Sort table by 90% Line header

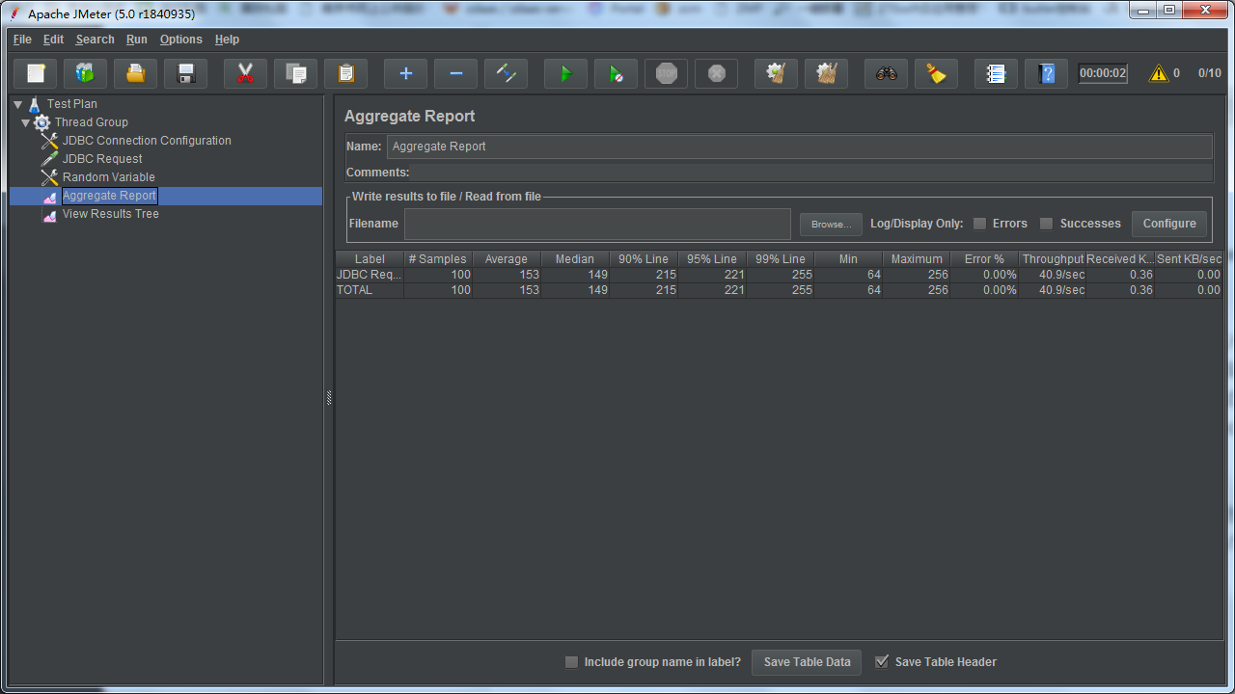click(644, 259)
